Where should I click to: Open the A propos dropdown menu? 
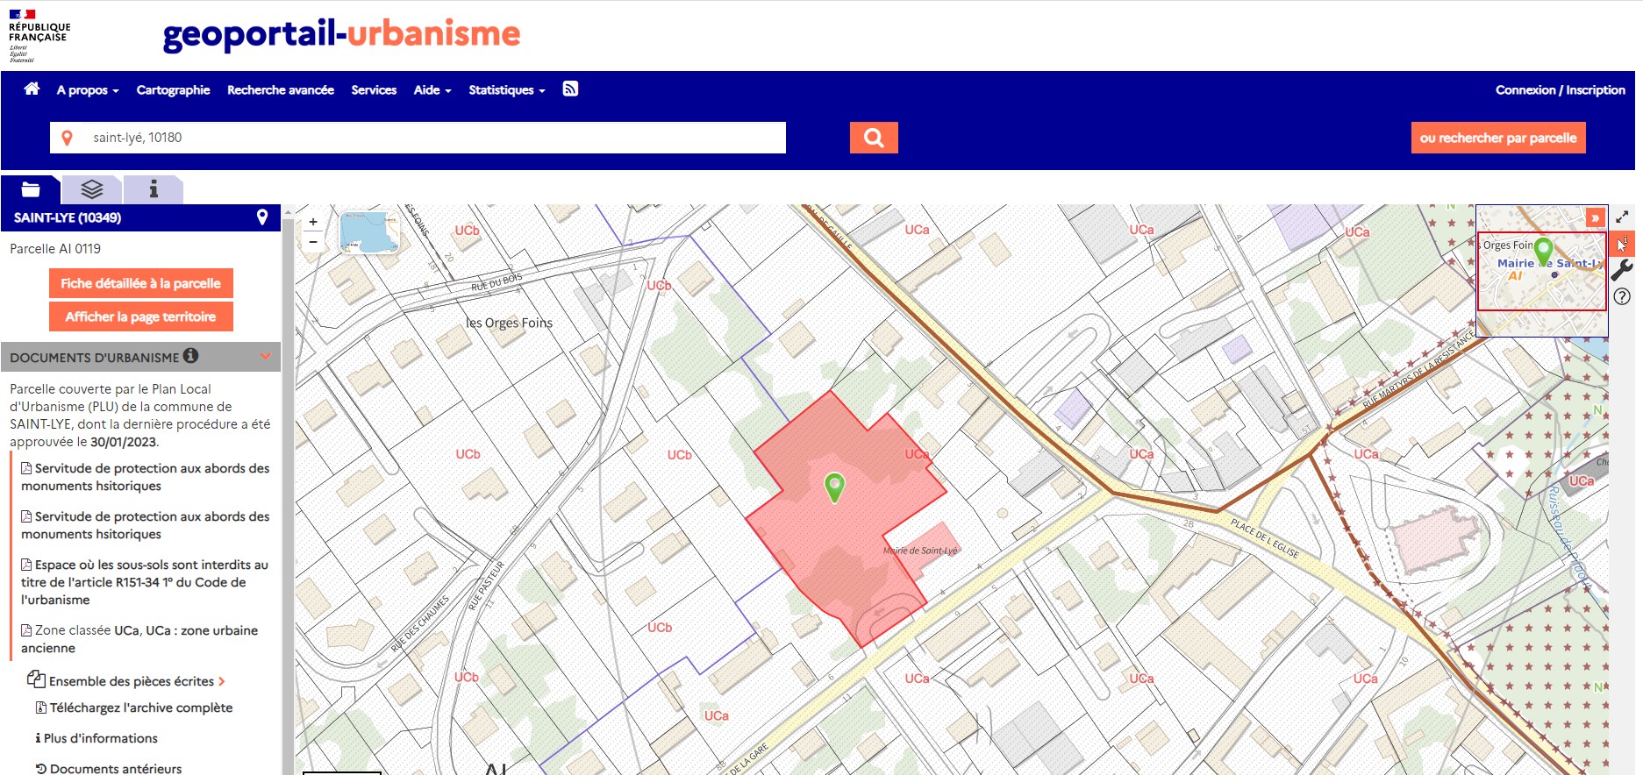point(88,90)
